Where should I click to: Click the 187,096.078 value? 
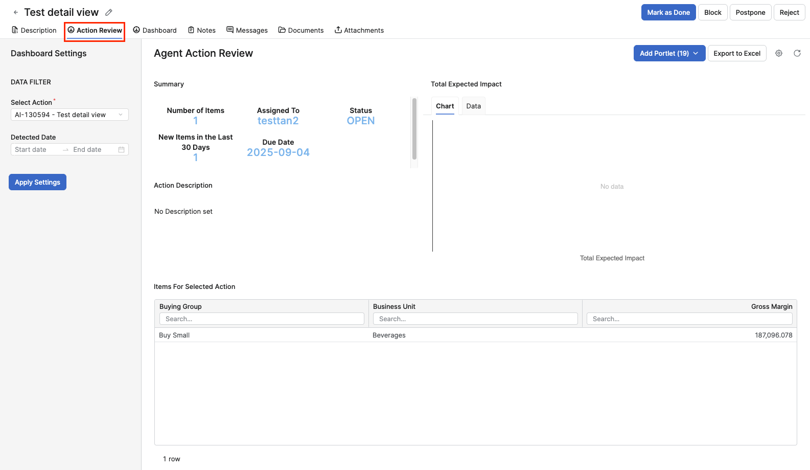(774, 335)
